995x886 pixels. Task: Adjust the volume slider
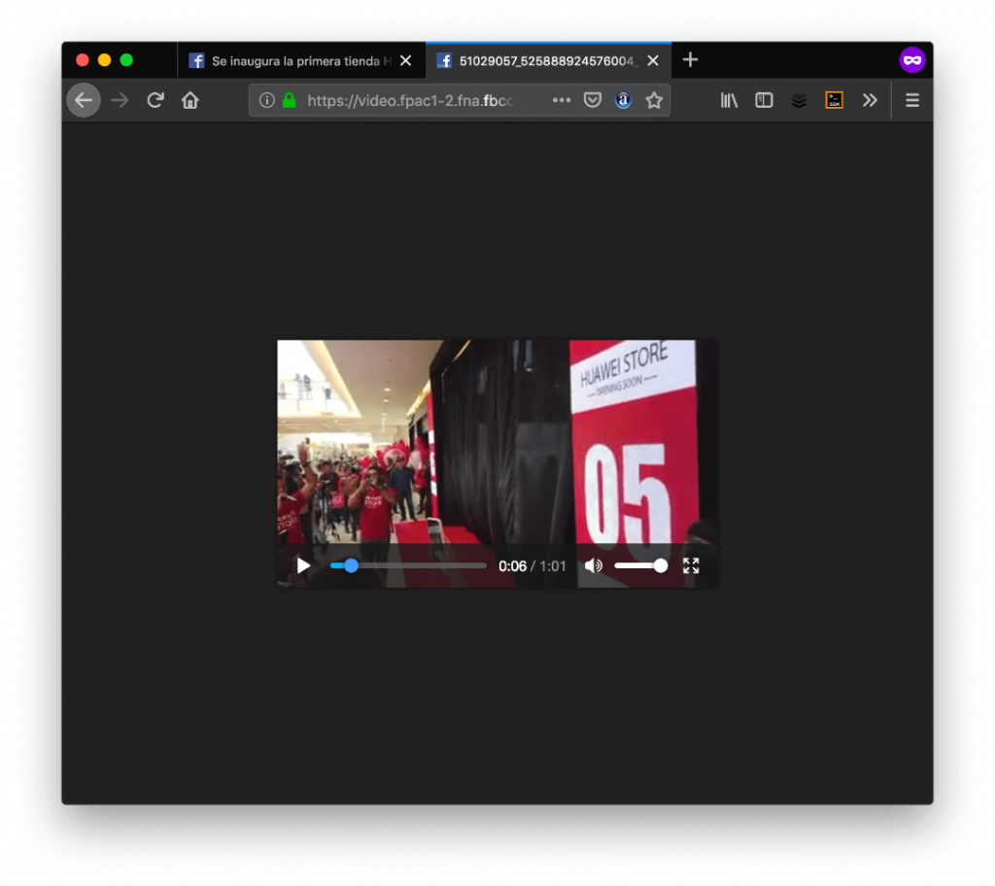(641, 566)
